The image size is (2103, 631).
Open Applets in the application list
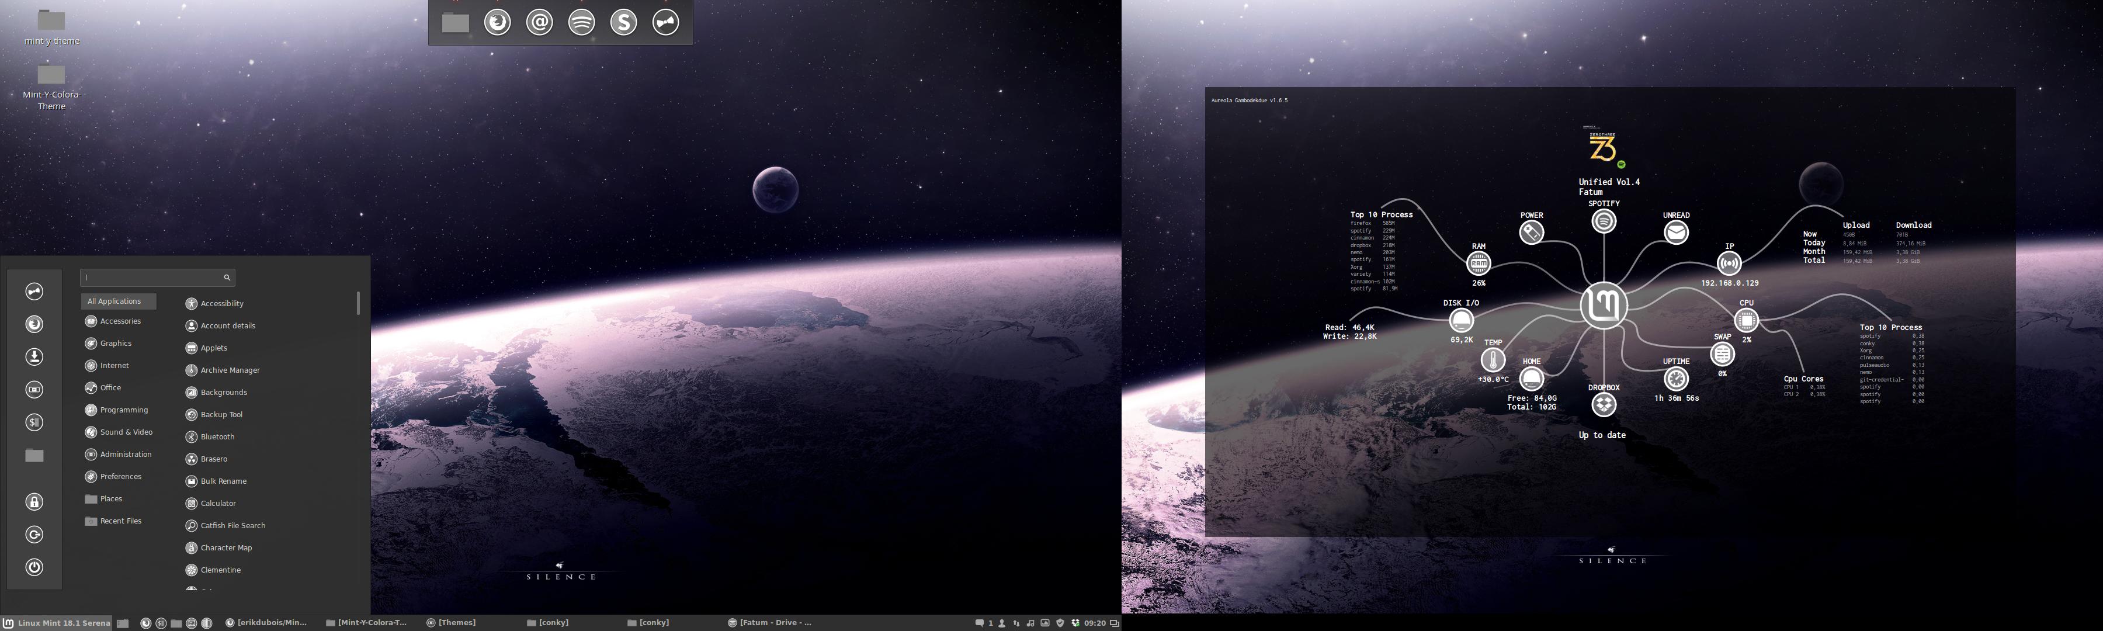pyautogui.click(x=207, y=348)
